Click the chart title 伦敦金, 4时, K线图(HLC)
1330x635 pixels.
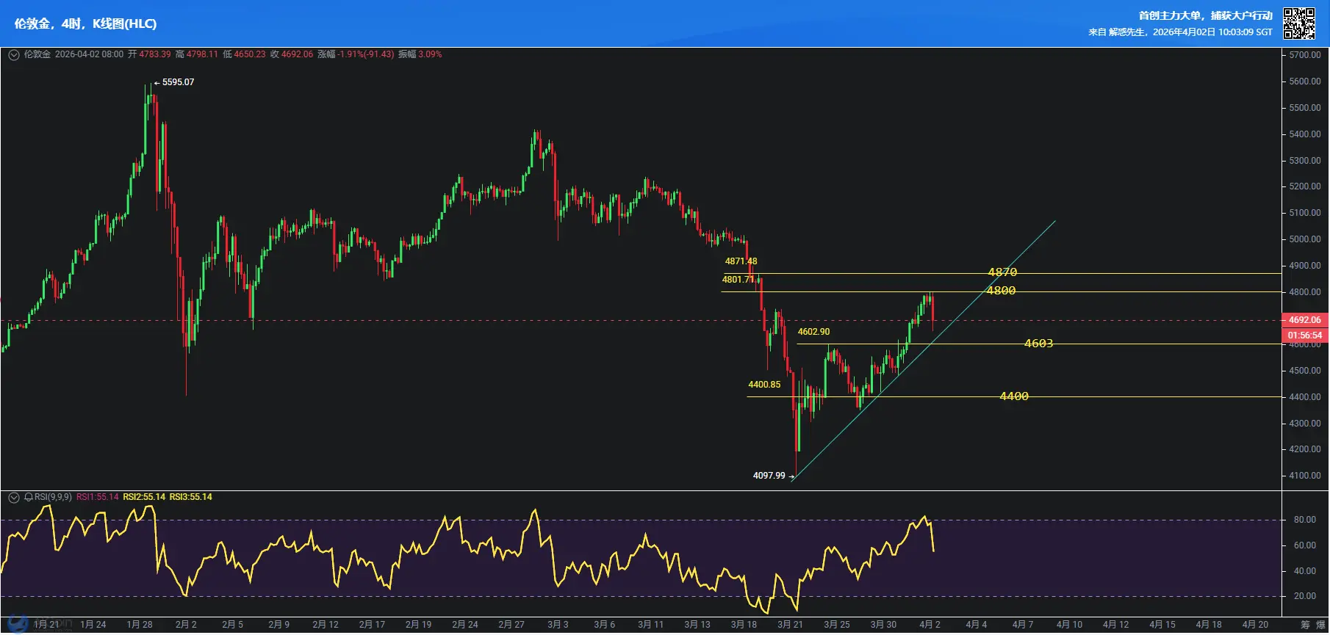85,23
